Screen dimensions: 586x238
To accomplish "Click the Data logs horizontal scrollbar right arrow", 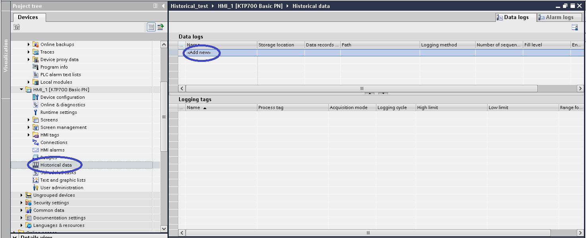I will [580, 89].
